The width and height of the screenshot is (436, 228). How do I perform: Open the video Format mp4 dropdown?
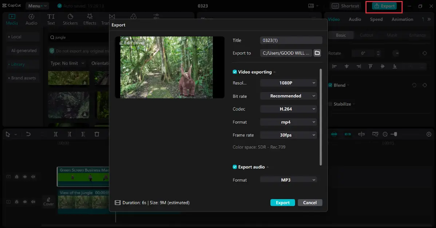tap(288, 122)
